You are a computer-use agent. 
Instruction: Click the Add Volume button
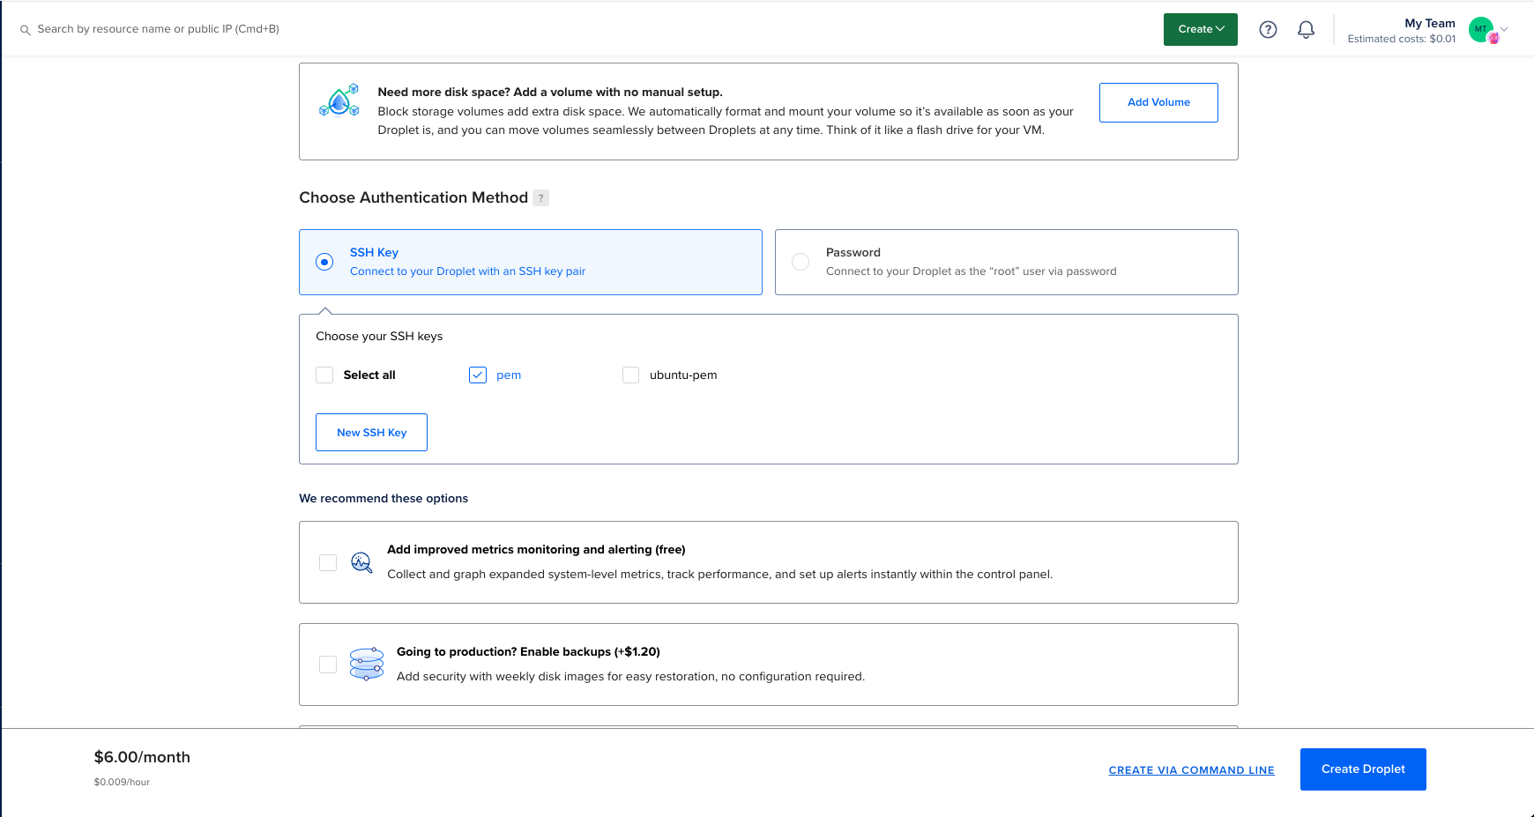[x=1158, y=101]
